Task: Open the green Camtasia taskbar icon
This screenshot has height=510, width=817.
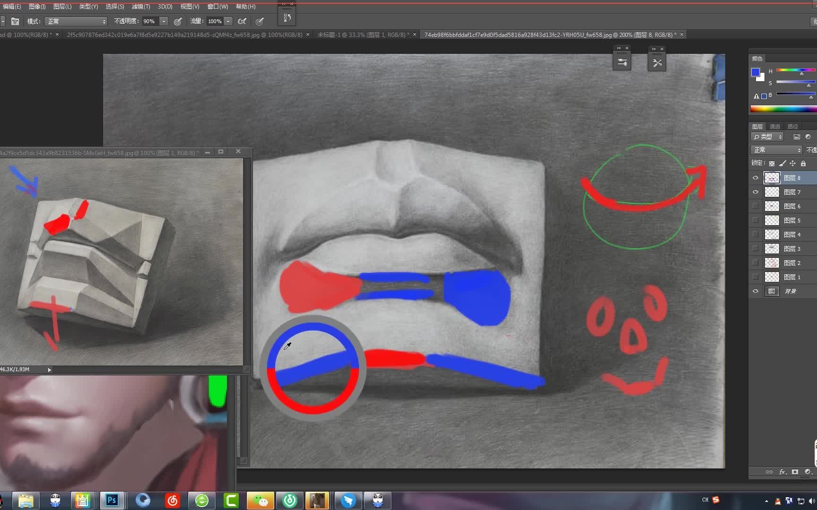Action: coord(231,500)
